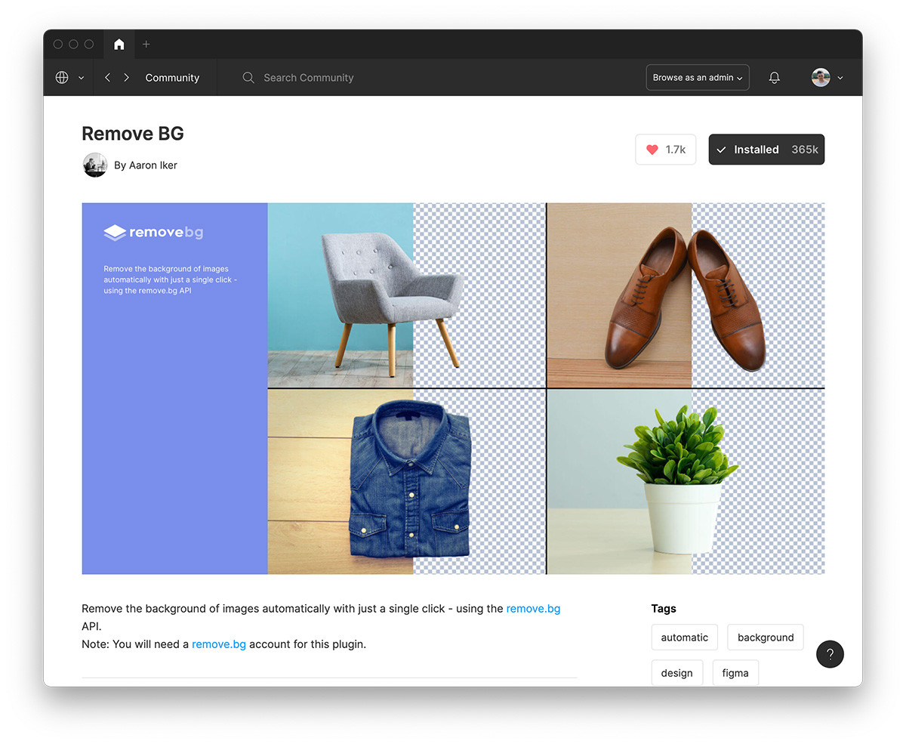The width and height of the screenshot is (906, 744).
Task: Click Aaron Iker's author avatar
Action: [95, 165]
